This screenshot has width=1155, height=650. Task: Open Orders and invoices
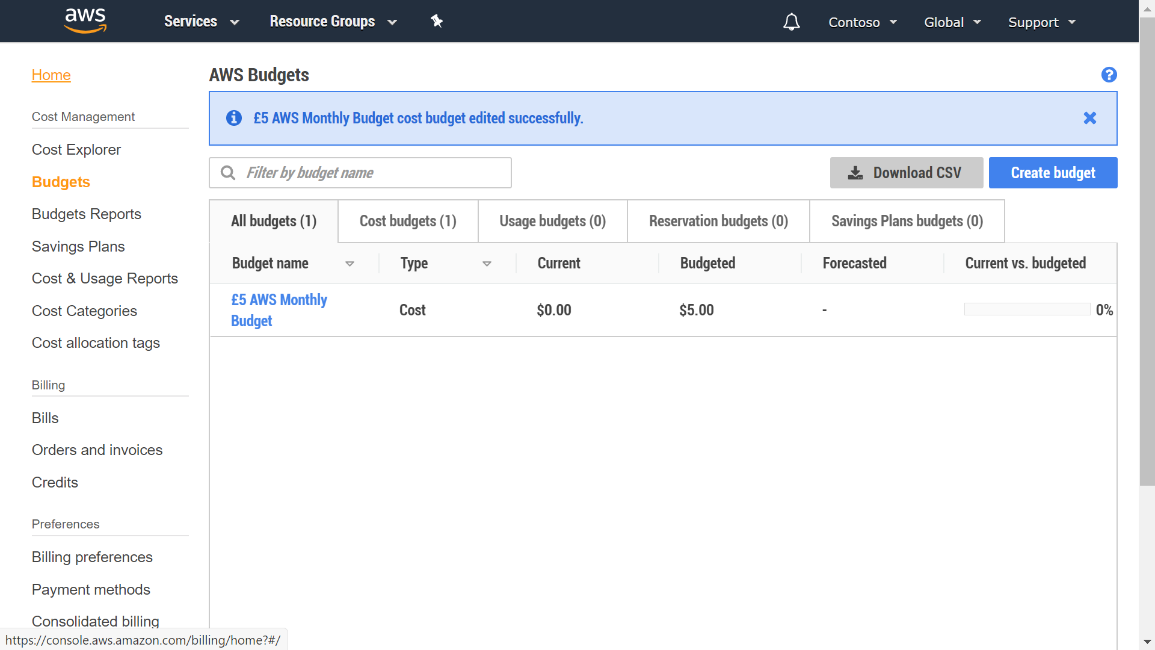point(97,450)
